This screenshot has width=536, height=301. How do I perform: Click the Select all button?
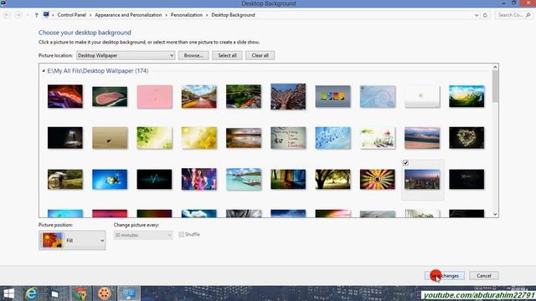(x=227, y=55)
